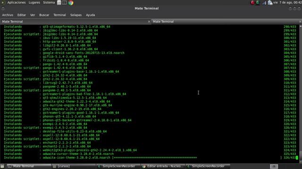Select Editar entrada - Nucleo taskbar entry
Viewport: 302px width, 169px height.
tap(163, 166)
